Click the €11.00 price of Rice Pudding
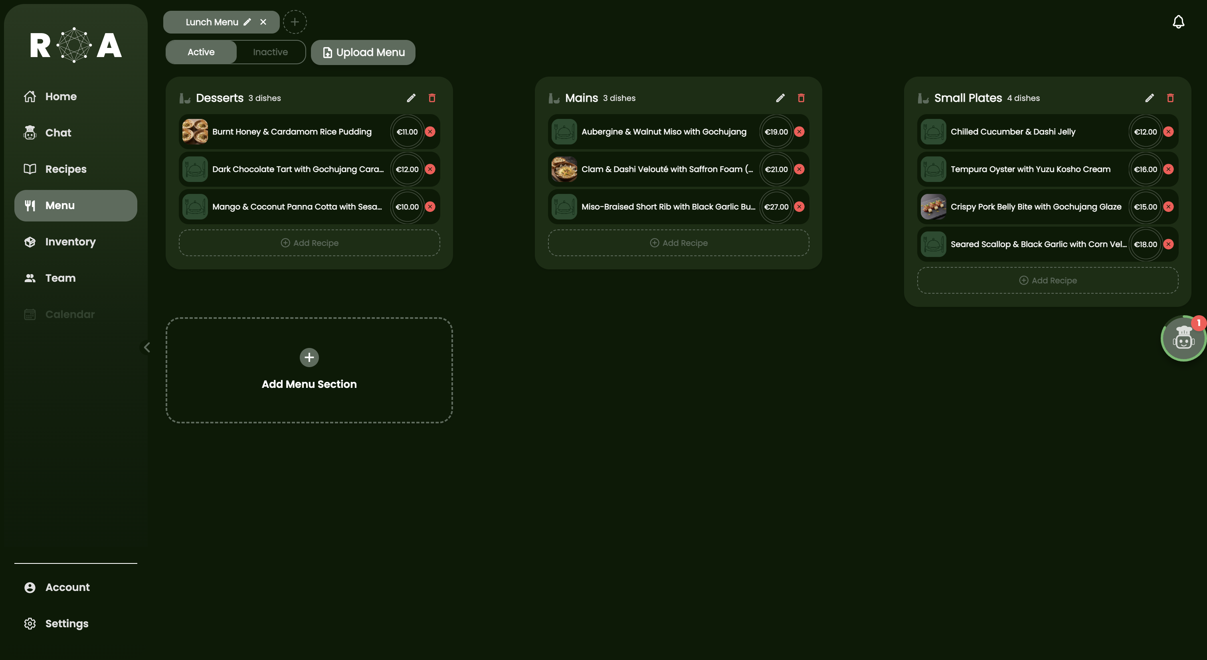This screenshot has width=1207, height=660. (x=407, y=132)
